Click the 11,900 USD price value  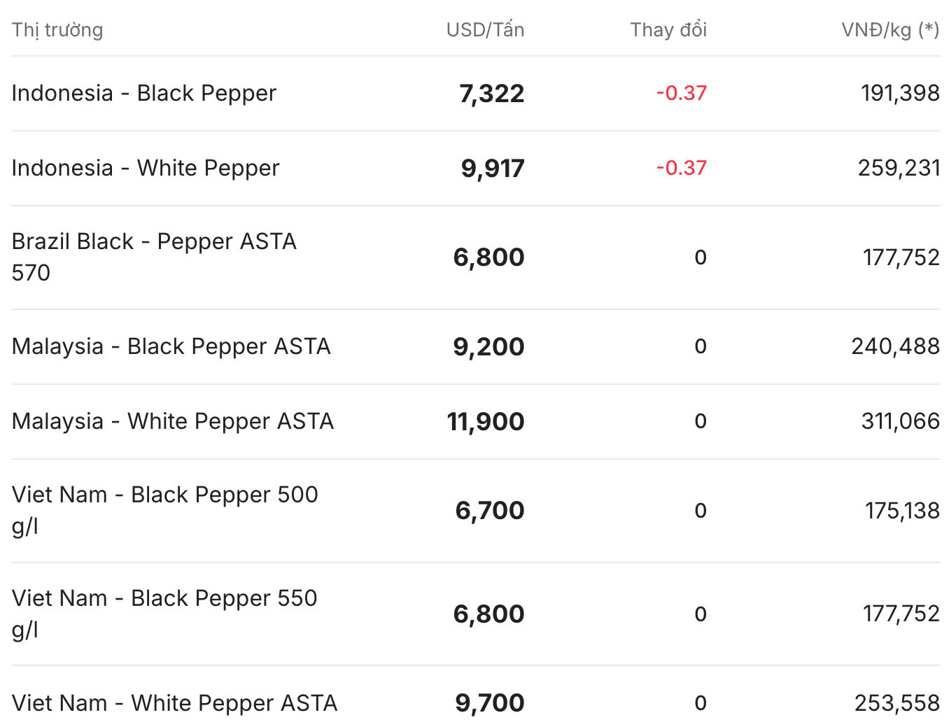coord(486,422)
